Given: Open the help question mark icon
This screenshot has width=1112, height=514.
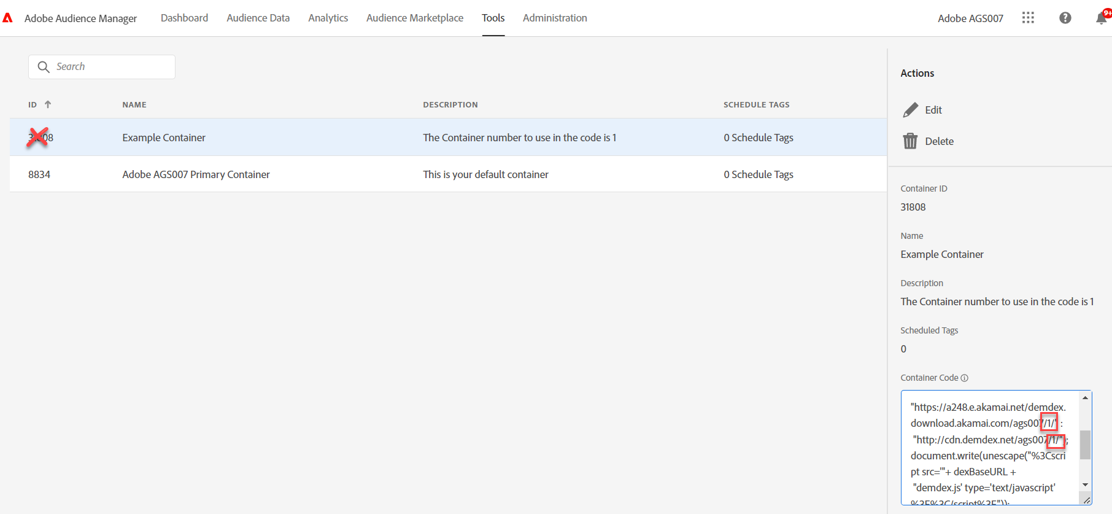Looking at the screenshot, I should pyautogui.click(x=1065, y=18).
